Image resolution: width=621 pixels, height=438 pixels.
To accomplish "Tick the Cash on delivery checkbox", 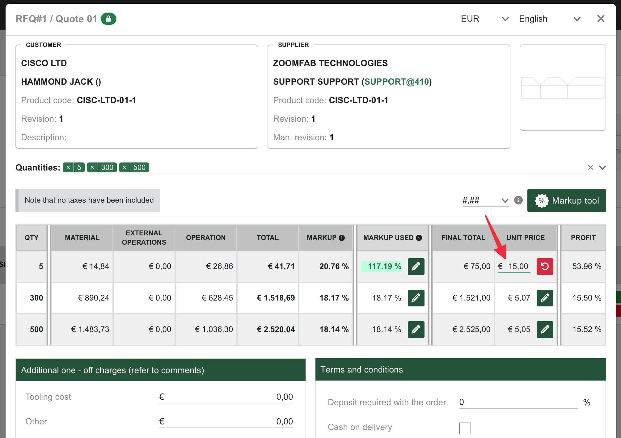I will pyautogui.click(x=465, y=428).
